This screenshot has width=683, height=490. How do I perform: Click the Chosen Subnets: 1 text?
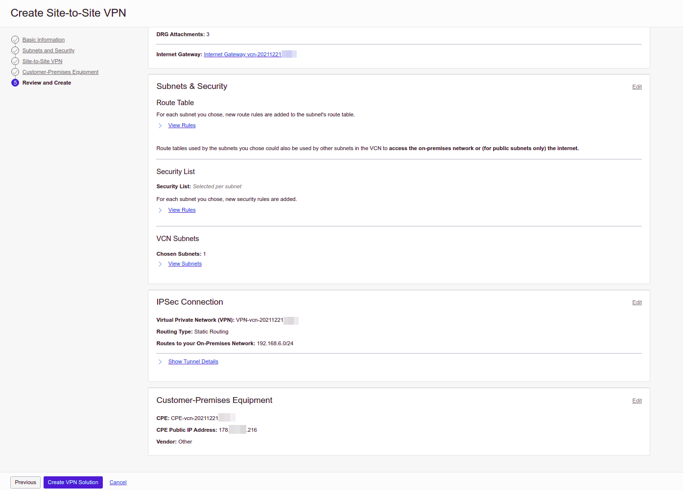click(x=181, y=254)
